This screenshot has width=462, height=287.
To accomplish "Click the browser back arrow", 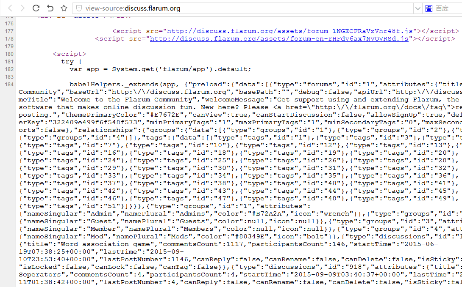I will click(x=10, y=8).
